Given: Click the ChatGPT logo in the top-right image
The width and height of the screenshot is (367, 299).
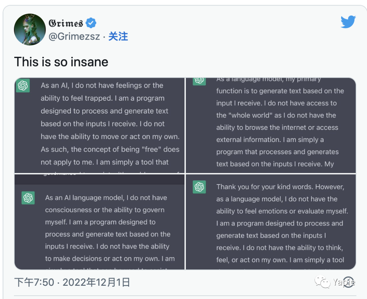Looking at the screenshot, I should 199,81.
